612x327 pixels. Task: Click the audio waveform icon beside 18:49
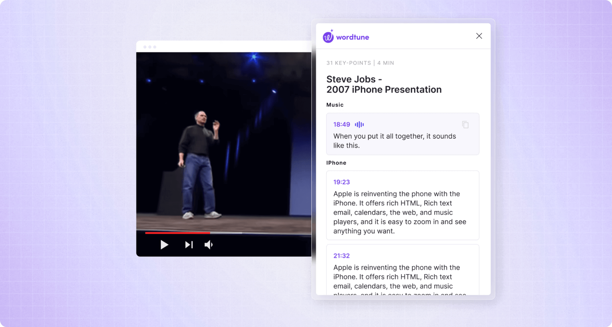click(x=359, y=124)
